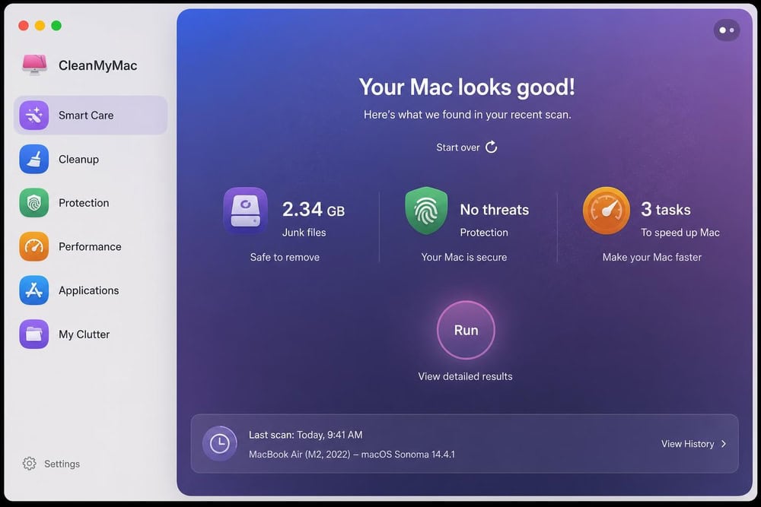Image resolution: width=761 pixels, height=507 pixels.
Task: Click Safe to remove text
Action: 285,258
